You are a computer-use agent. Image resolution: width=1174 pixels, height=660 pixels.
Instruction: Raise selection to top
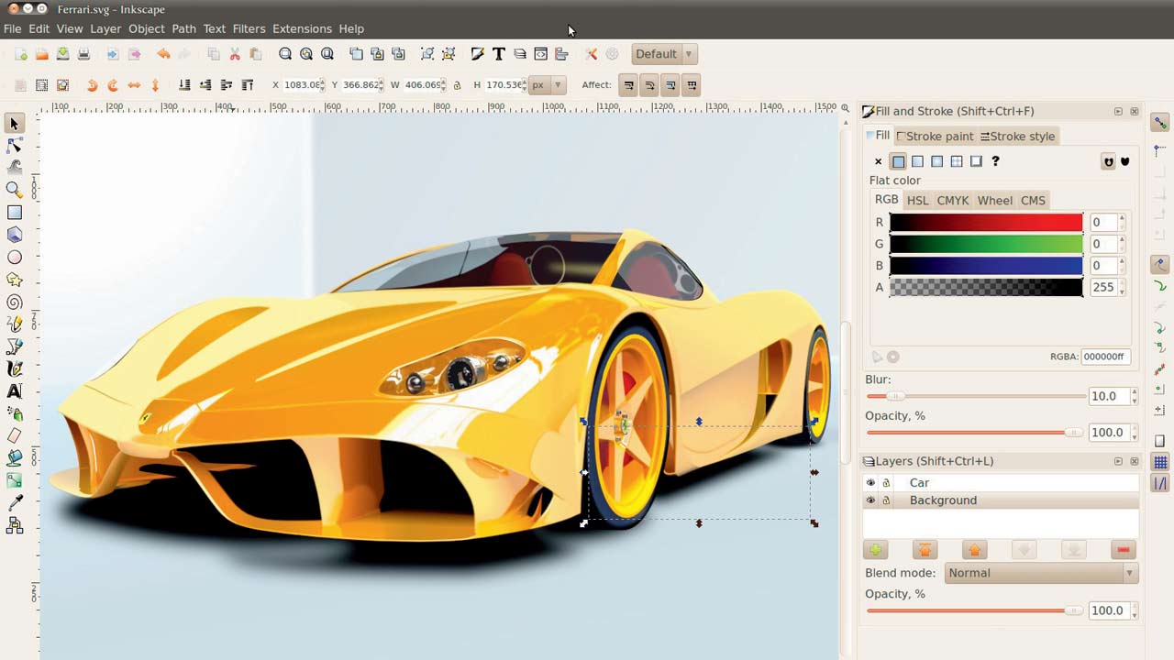click(247, 85)
